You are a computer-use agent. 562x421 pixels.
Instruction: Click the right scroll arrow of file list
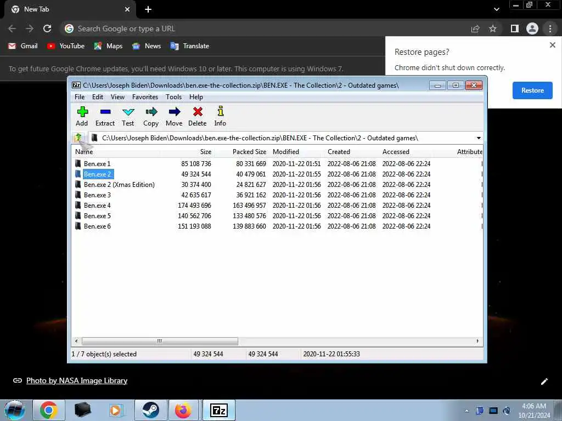pyautogui.click(x=477, y=341)
